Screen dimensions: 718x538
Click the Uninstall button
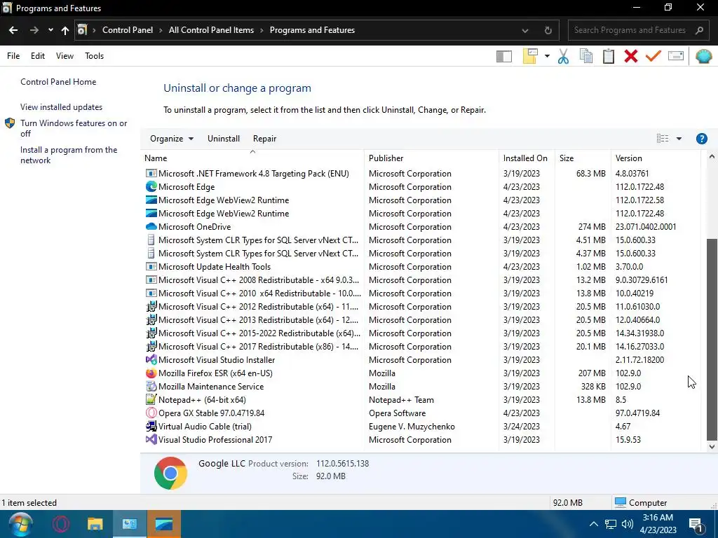[x=224, y=139]
